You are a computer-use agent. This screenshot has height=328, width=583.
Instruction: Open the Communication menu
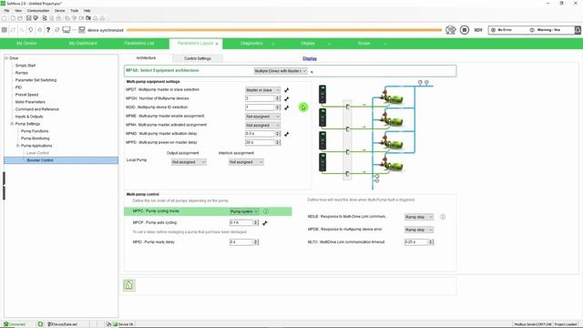38,10
